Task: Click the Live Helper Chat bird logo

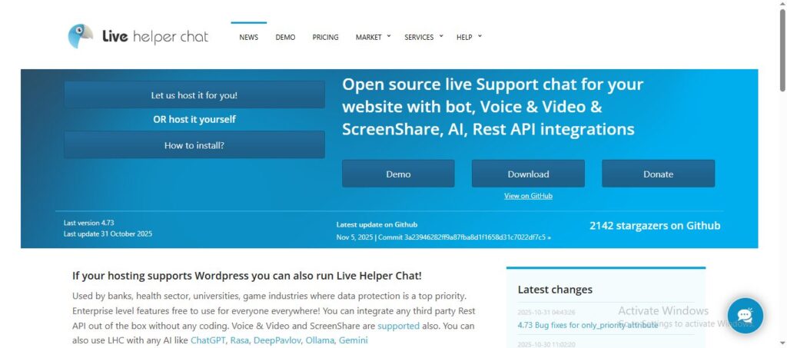Action: (x=81, y=36)
